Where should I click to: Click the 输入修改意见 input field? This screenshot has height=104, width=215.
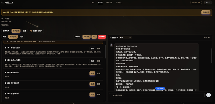pyautogui.click(x=157, y=95)
